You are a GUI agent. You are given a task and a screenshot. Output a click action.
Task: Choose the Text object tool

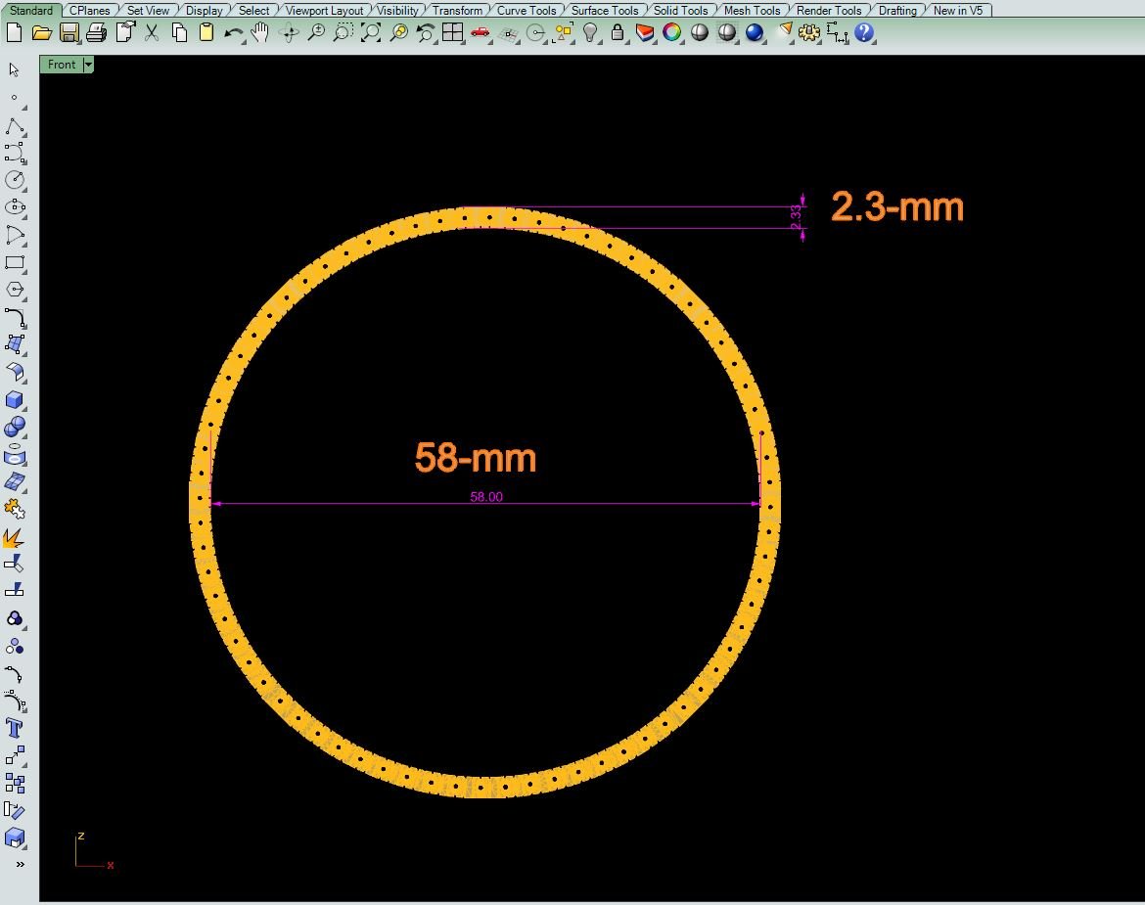[x=15, y=728]
